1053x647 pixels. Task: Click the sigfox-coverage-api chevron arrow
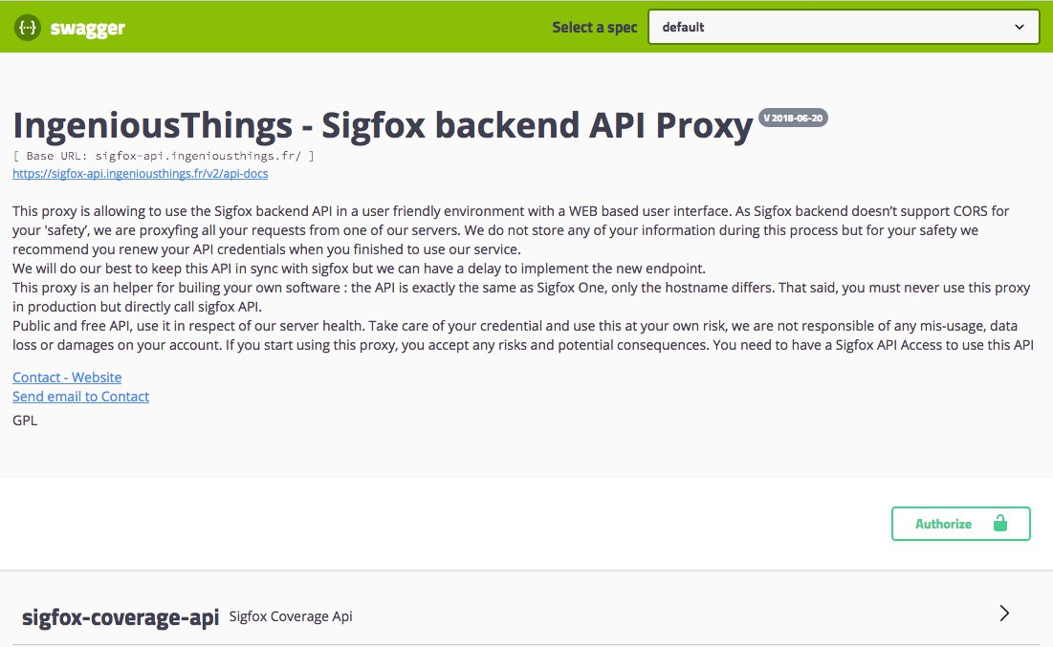click(x=1004, y=613)
